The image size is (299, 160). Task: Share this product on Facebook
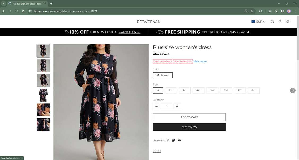click(168, 140)
